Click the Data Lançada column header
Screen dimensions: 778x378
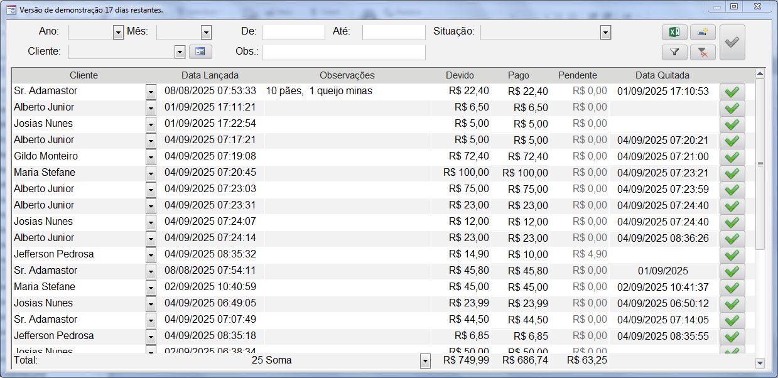[210, 75]
